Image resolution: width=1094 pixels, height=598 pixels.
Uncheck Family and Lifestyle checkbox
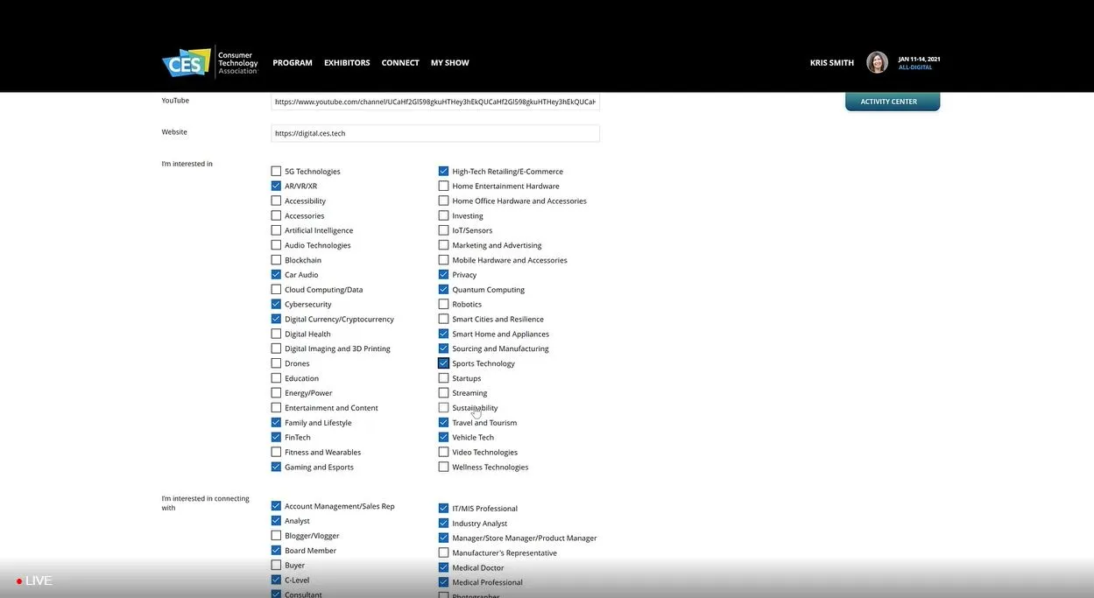[276, 422]
